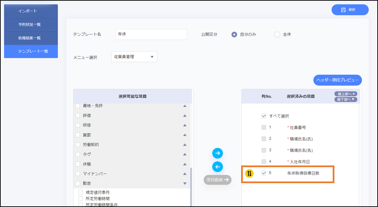Image resolution: width=378 pixels, height=207 pixels.
Task: Move item to top with 最上部へ
Action: click(x=346, y=94)
